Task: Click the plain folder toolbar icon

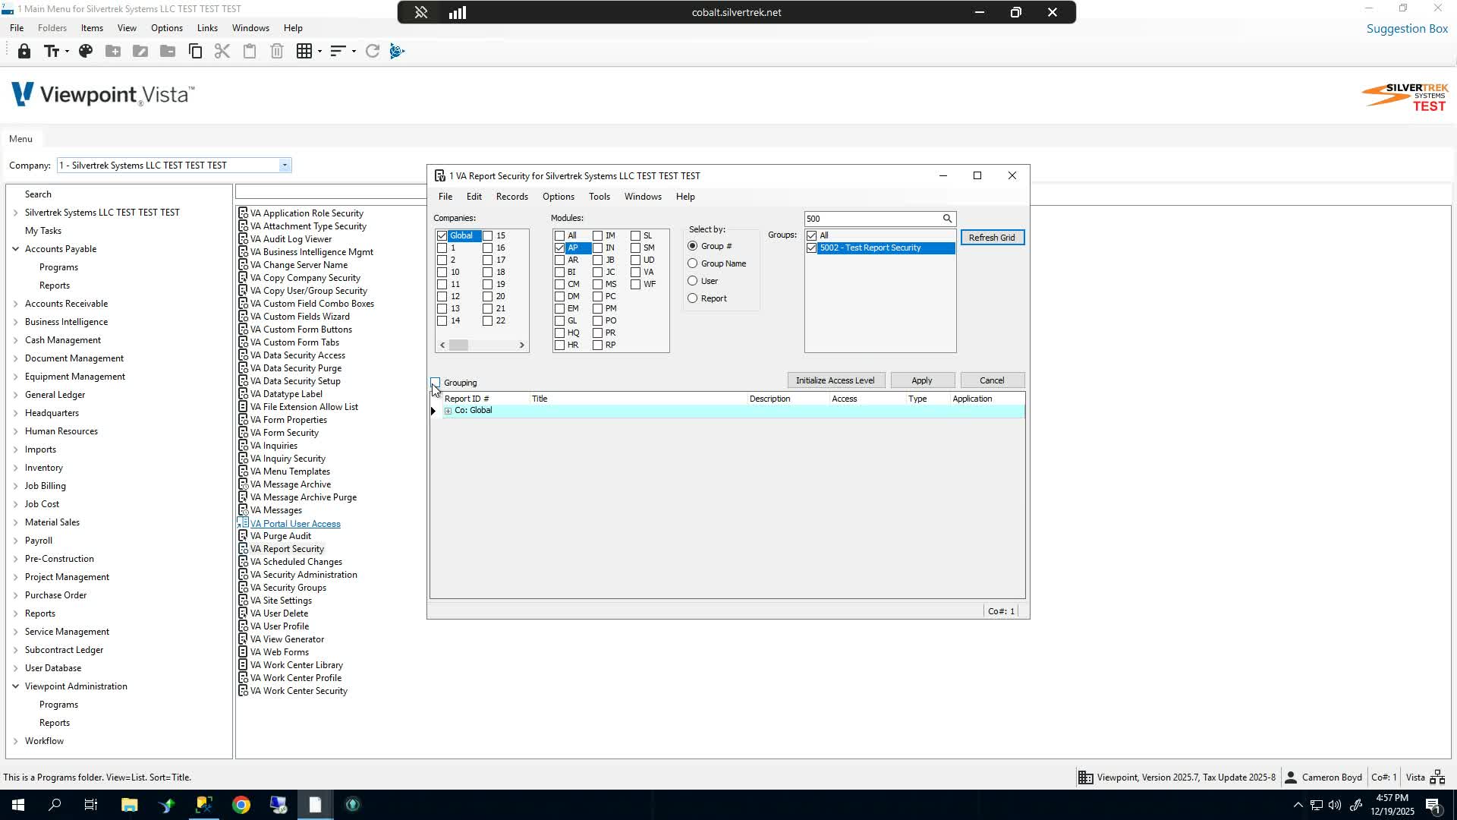Action: pyautogui.click(x=168, y=51)
